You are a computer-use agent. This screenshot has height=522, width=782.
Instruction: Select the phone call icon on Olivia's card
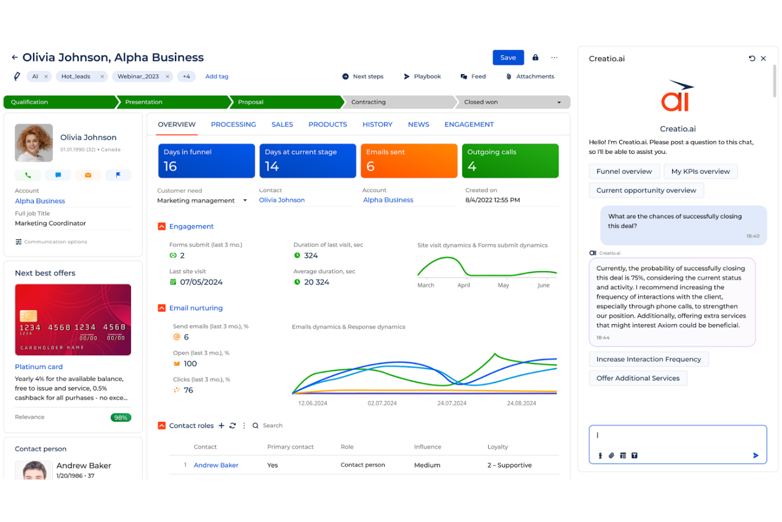[x=27, y=175]
